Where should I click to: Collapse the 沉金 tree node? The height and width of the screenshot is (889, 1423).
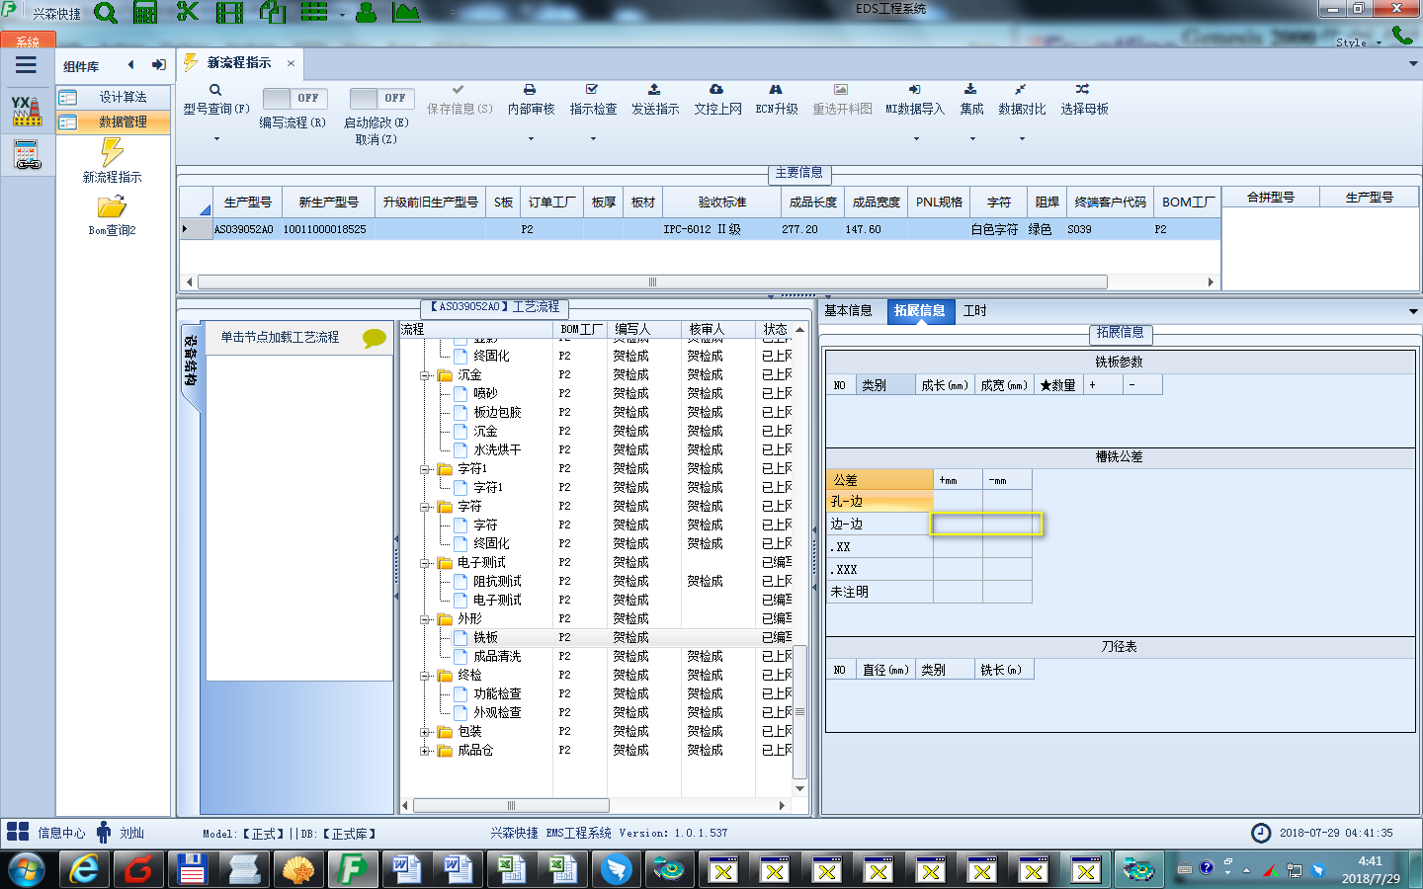425,375
